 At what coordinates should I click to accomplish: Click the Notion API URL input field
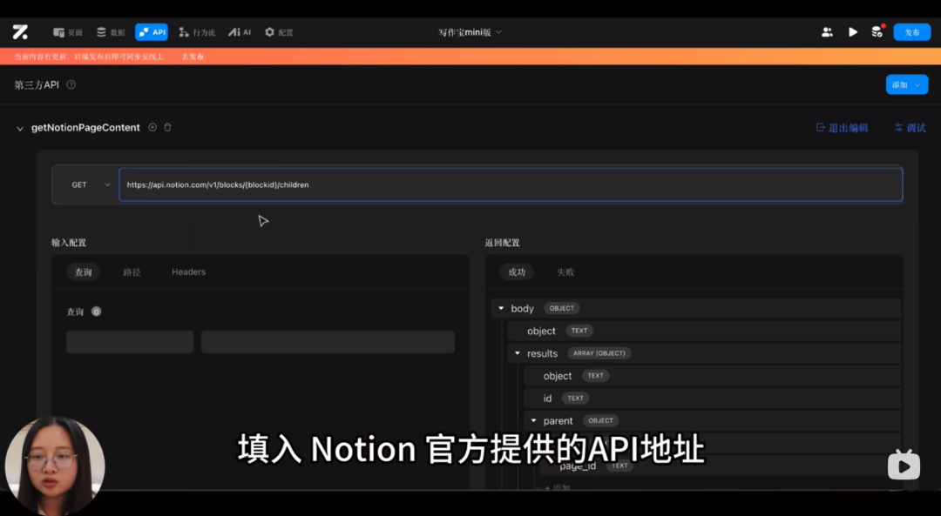click(511, 184)
